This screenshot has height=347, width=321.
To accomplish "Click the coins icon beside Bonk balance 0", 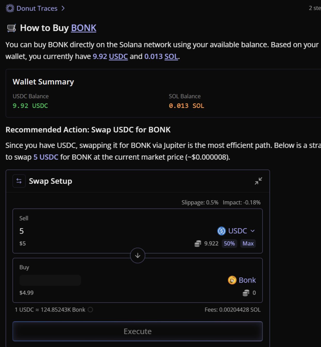I will point(246,293).
